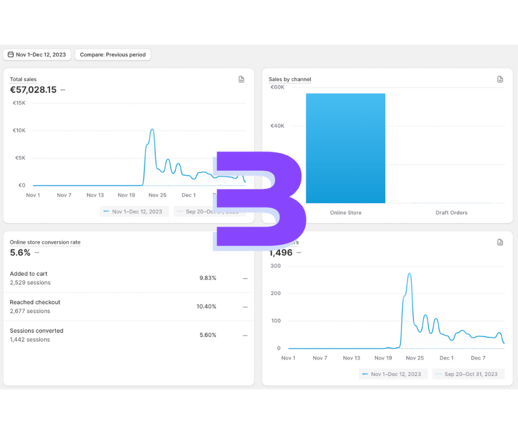Viewport: 518px width, 434px height.
Task: Toggle the Nov 1–Dec 12, 2023 legend in Total sales
Action: 134,211
